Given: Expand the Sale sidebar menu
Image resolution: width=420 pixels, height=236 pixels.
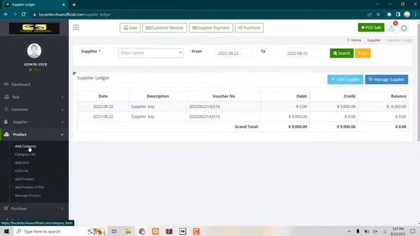Looking at the screenshot, I should [x=62, y=97].
